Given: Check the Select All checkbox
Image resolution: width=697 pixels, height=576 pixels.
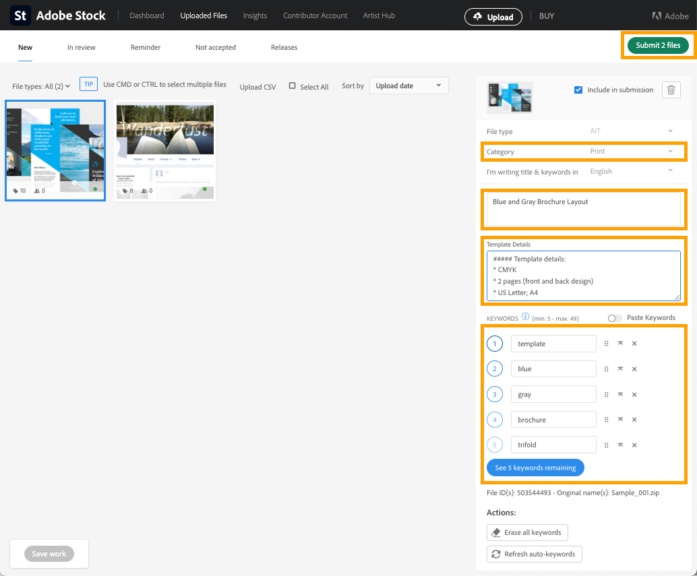Looking at the screenshot, I should (x=293, y=86).
